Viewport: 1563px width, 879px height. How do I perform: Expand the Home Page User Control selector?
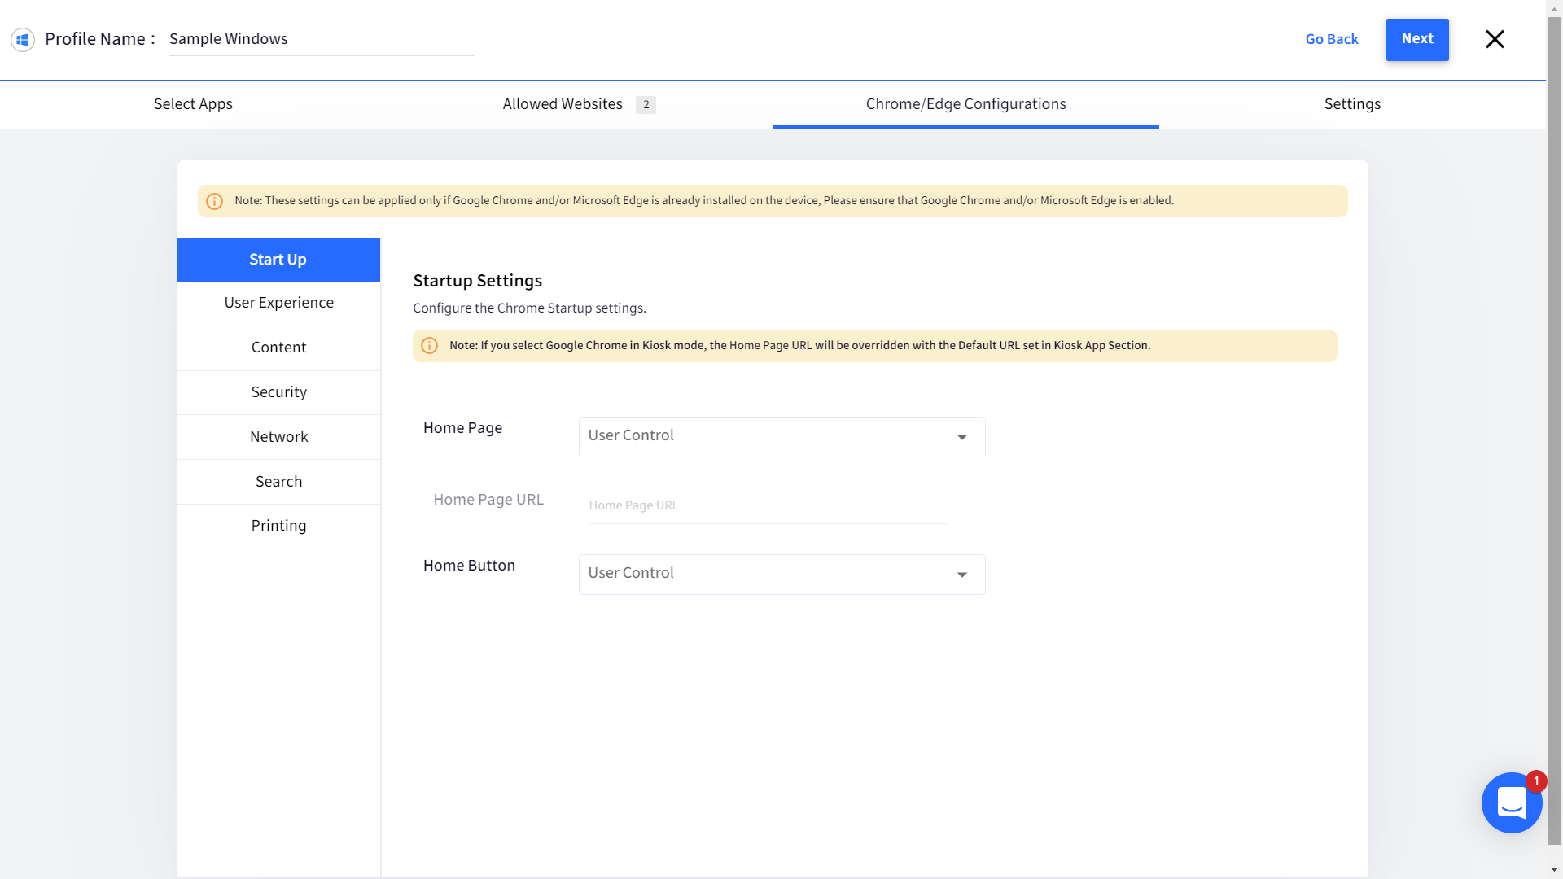(962, 437)
